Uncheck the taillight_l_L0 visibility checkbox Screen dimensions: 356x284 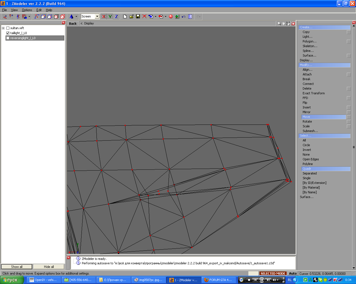pyautogui.click(x=8, y=33)
